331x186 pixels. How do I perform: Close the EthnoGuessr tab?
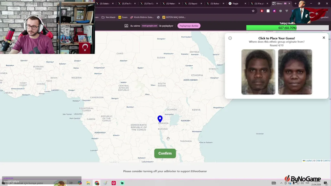click(x=289, y=4)
